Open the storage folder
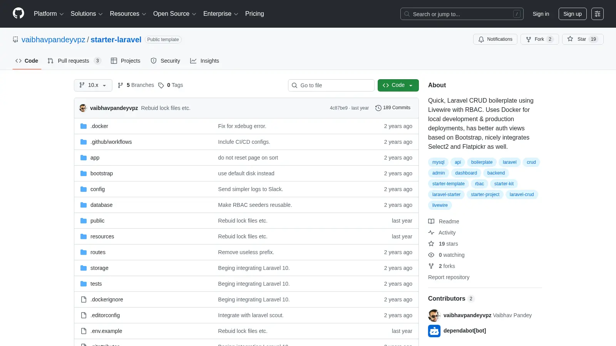616x346 pixels. (x=99, y=268)
